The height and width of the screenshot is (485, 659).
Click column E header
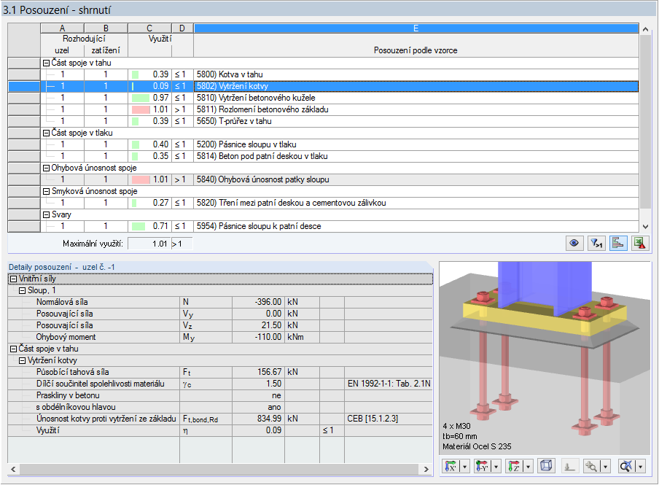(x=416, y=28)
